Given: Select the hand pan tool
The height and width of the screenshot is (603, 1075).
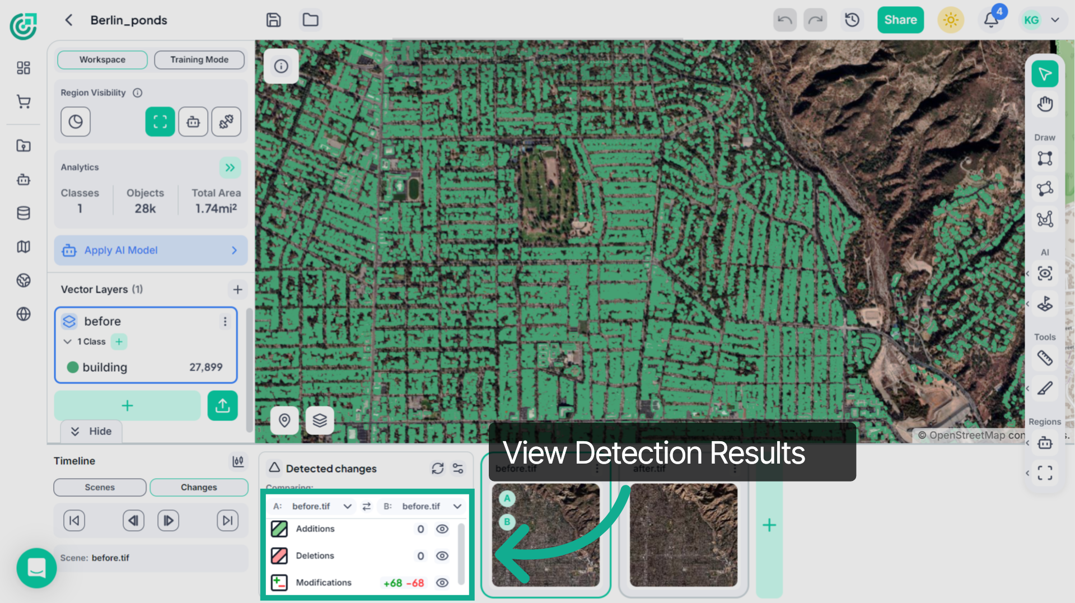Looking at the screenshot, I should pyautogui.click(x=1045, y=104).
